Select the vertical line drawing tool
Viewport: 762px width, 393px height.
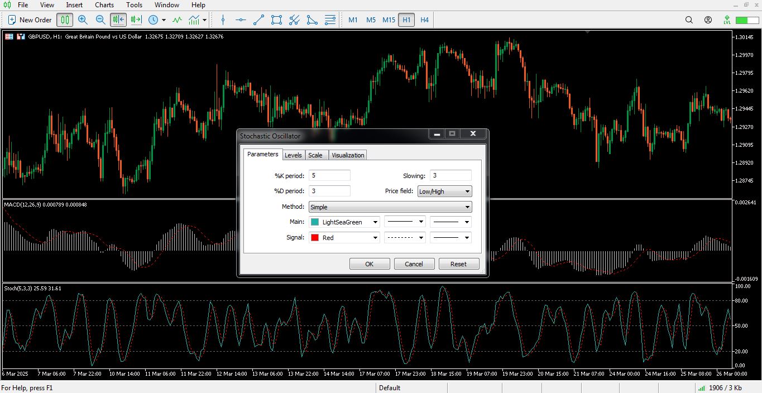(223, 20)
